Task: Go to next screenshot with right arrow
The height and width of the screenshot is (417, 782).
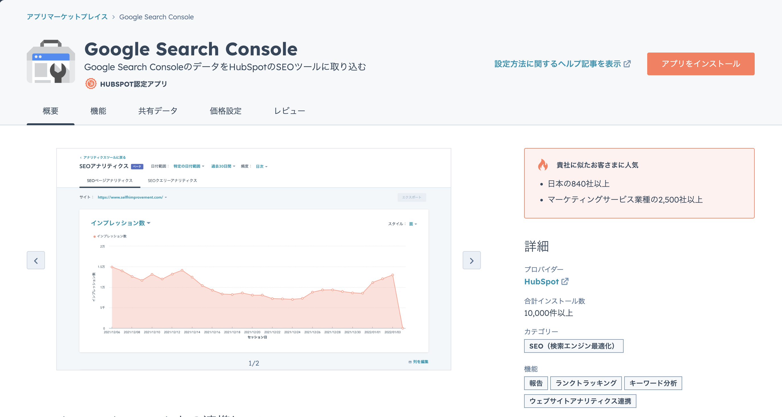Action: [x=471, y=260]
